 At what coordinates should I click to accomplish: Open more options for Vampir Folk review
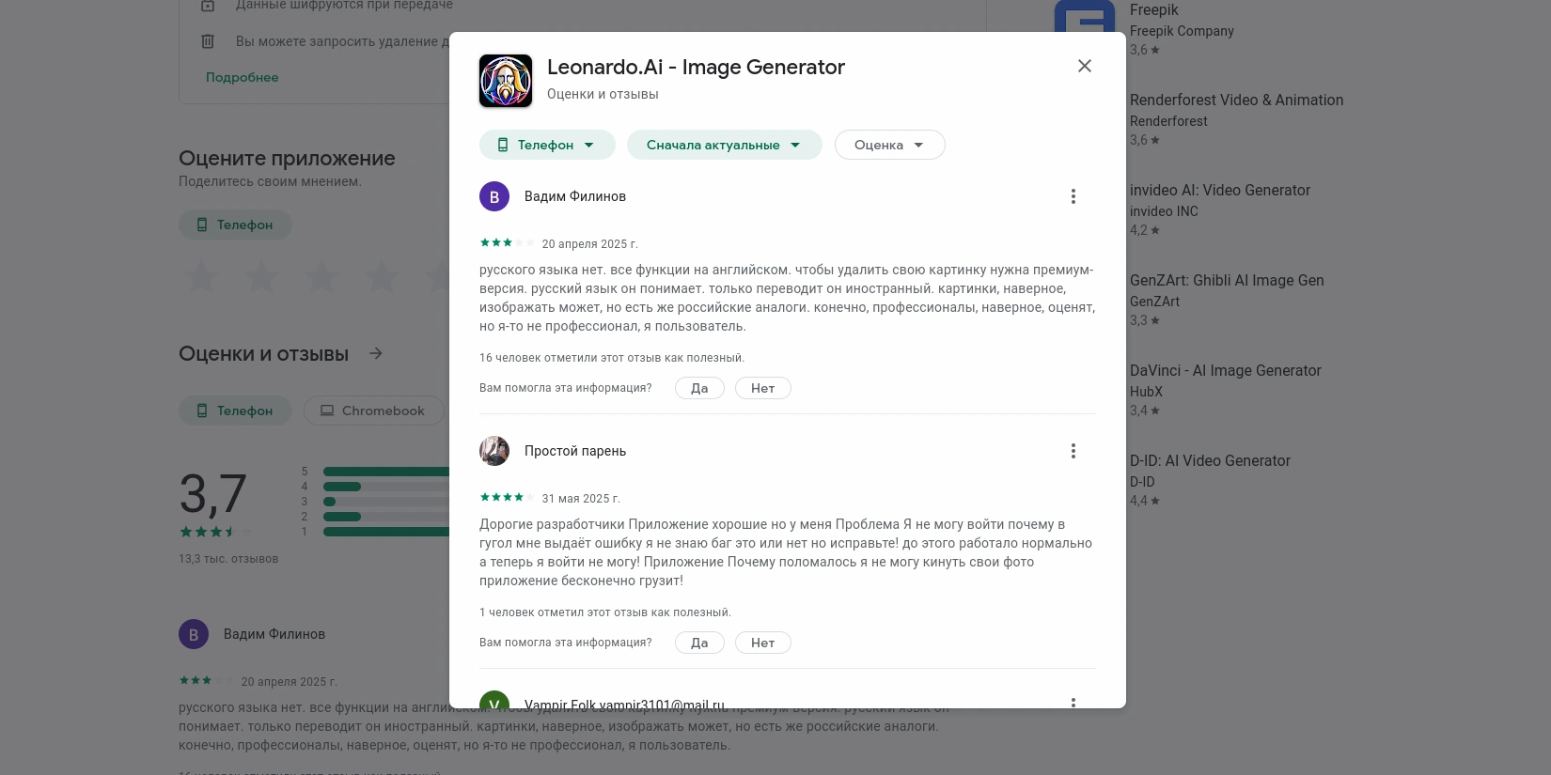(x=1073, y=703)
